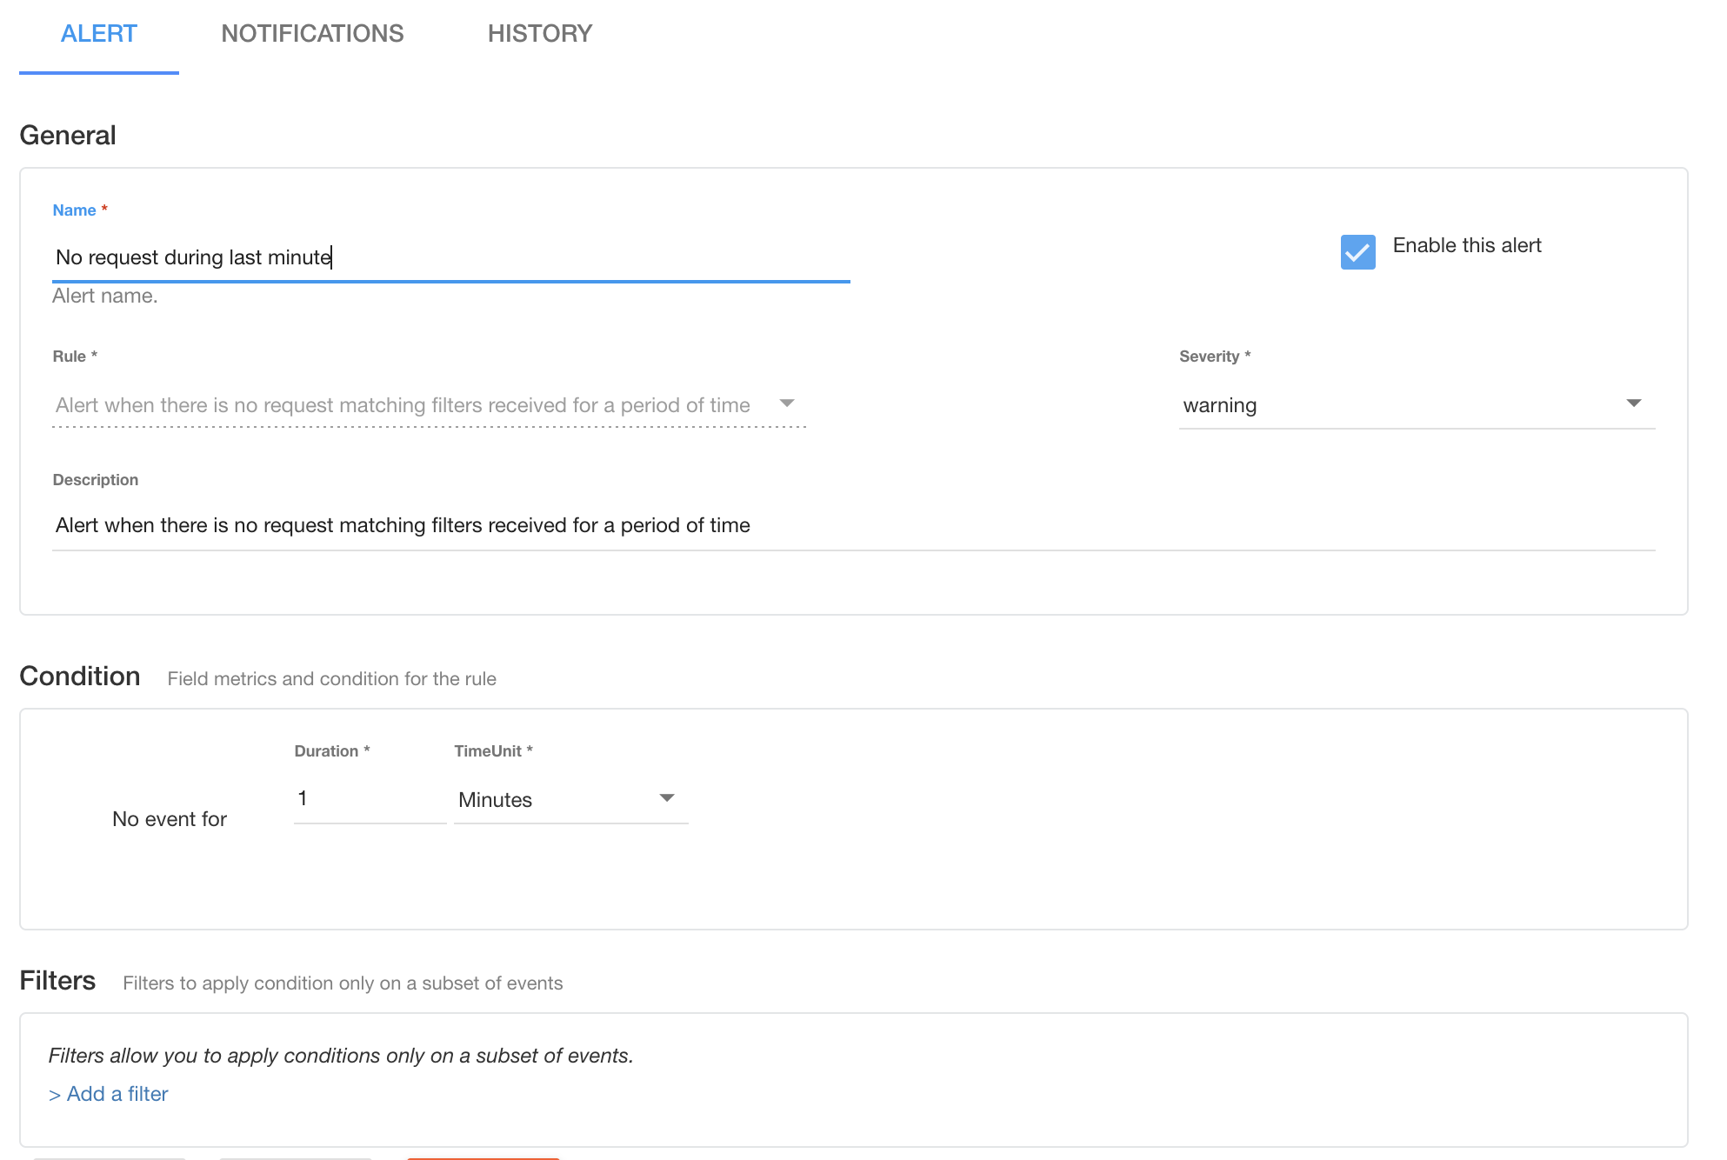Click the TimeUnit dropdown arrow
Viewport: 1727px width, 1160px height.
tap(667, 798)
